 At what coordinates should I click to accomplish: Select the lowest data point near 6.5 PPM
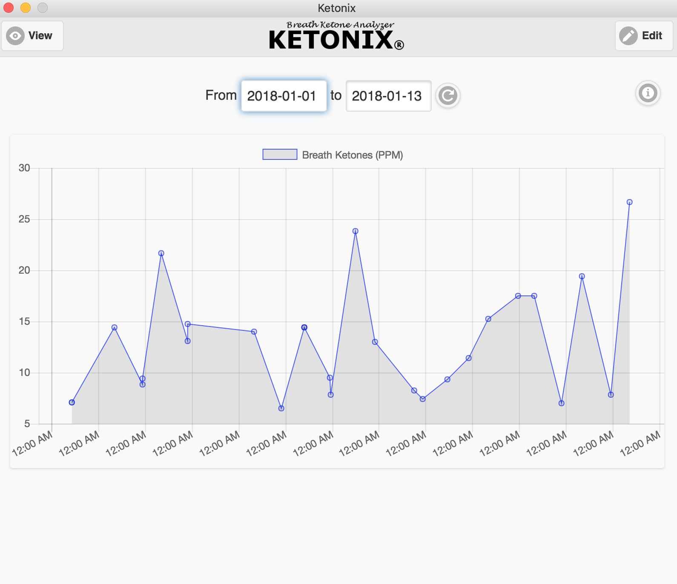pyautogui.click(x=281, y=408)
